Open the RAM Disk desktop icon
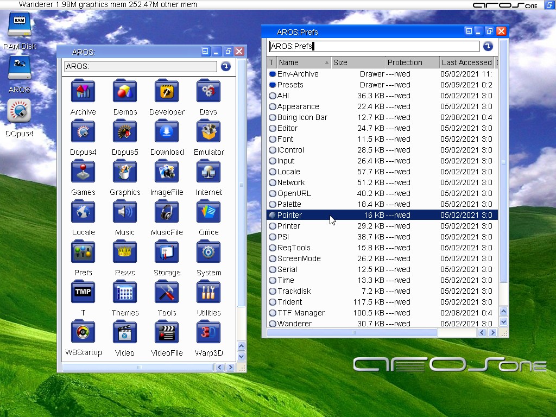556x417 pixels. [x=19, y=25]
